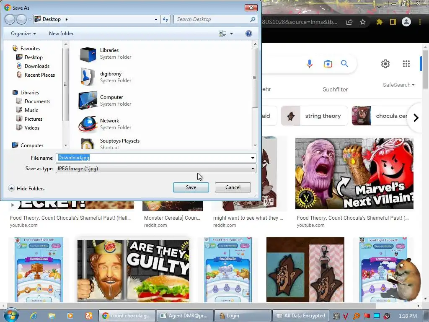The height and width of the screenshot is (322, 429).
Task: Select the Souptoys Playsets shortcut icon
Action: click(88, 143)
